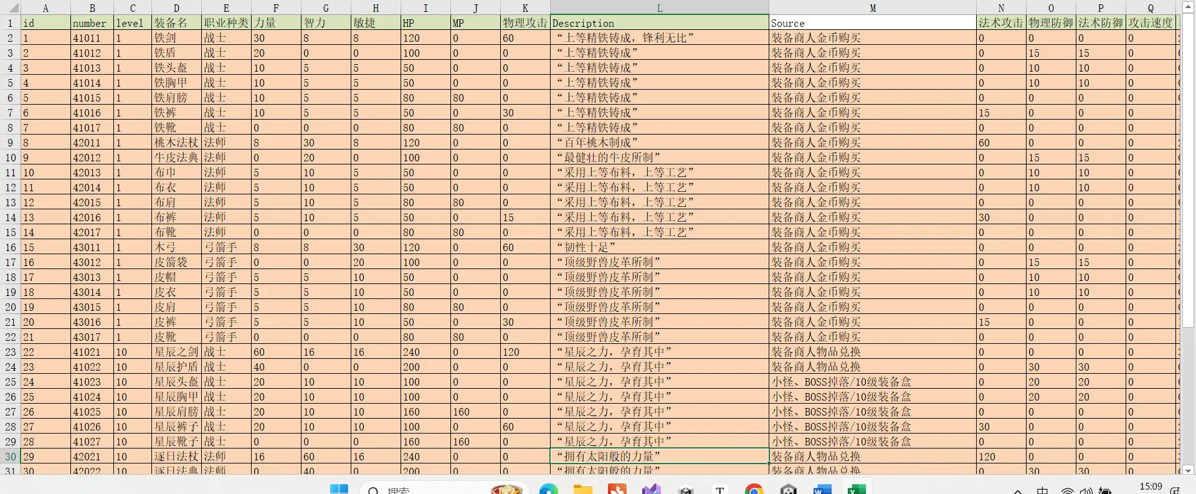Select cell containing '桃木法杖'

tap(177, 142)
